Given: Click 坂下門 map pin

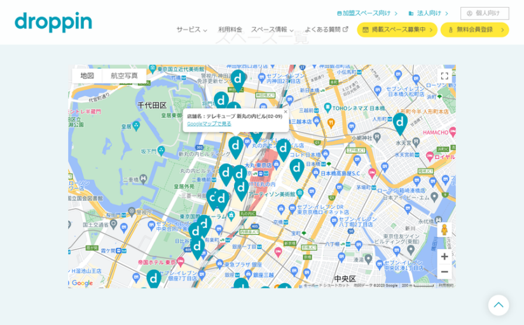Looking at the screenshot, I should pyautogui.click(x=161, y=151).
